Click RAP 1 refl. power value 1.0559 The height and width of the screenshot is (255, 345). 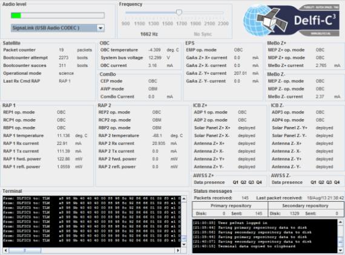[64, 167]
